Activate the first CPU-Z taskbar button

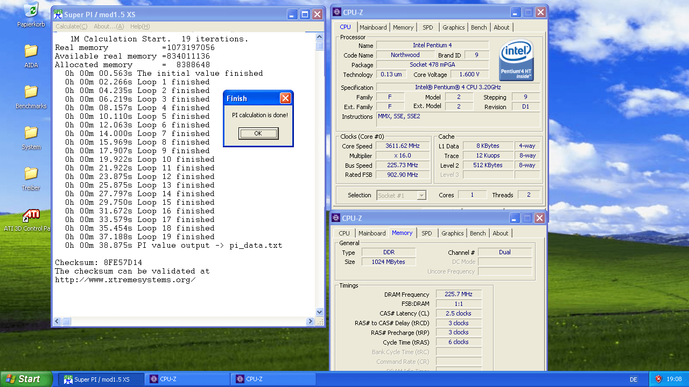point(187,379)
